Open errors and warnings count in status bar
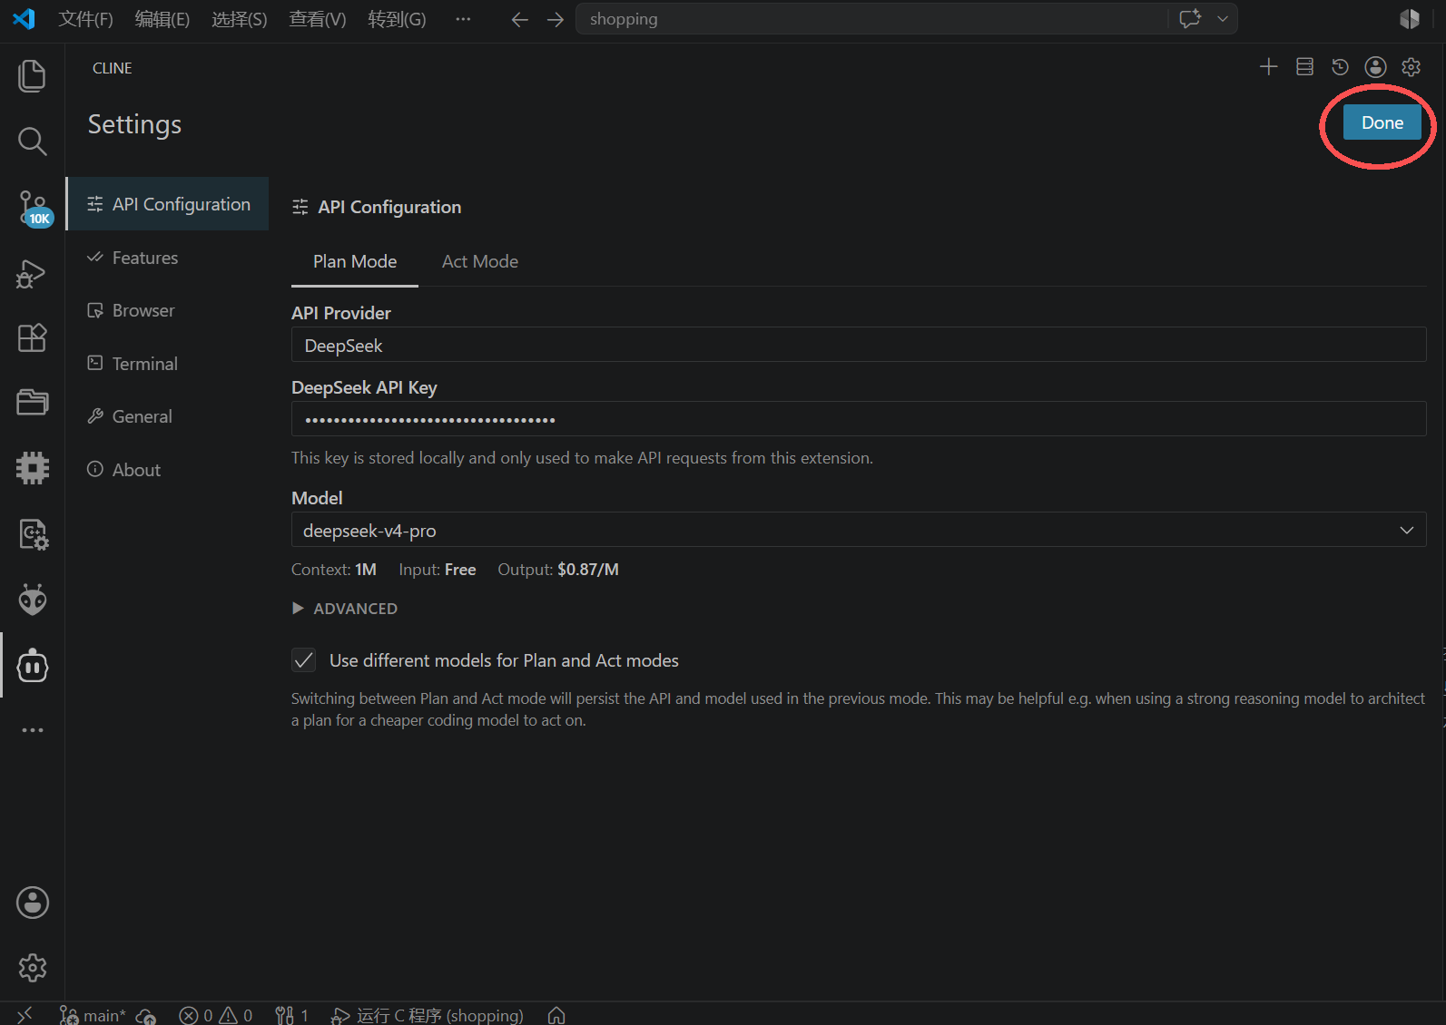 (x=216, y=1015)
